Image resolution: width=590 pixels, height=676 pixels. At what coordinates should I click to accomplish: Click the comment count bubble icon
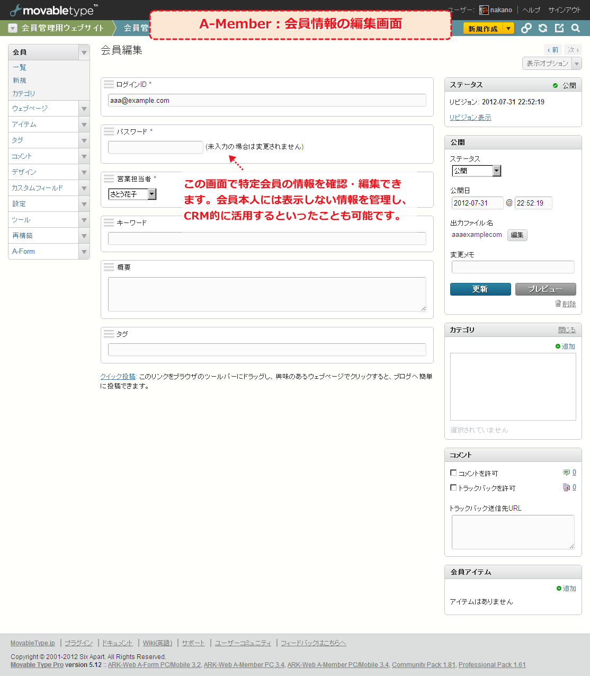coord(566,473)
